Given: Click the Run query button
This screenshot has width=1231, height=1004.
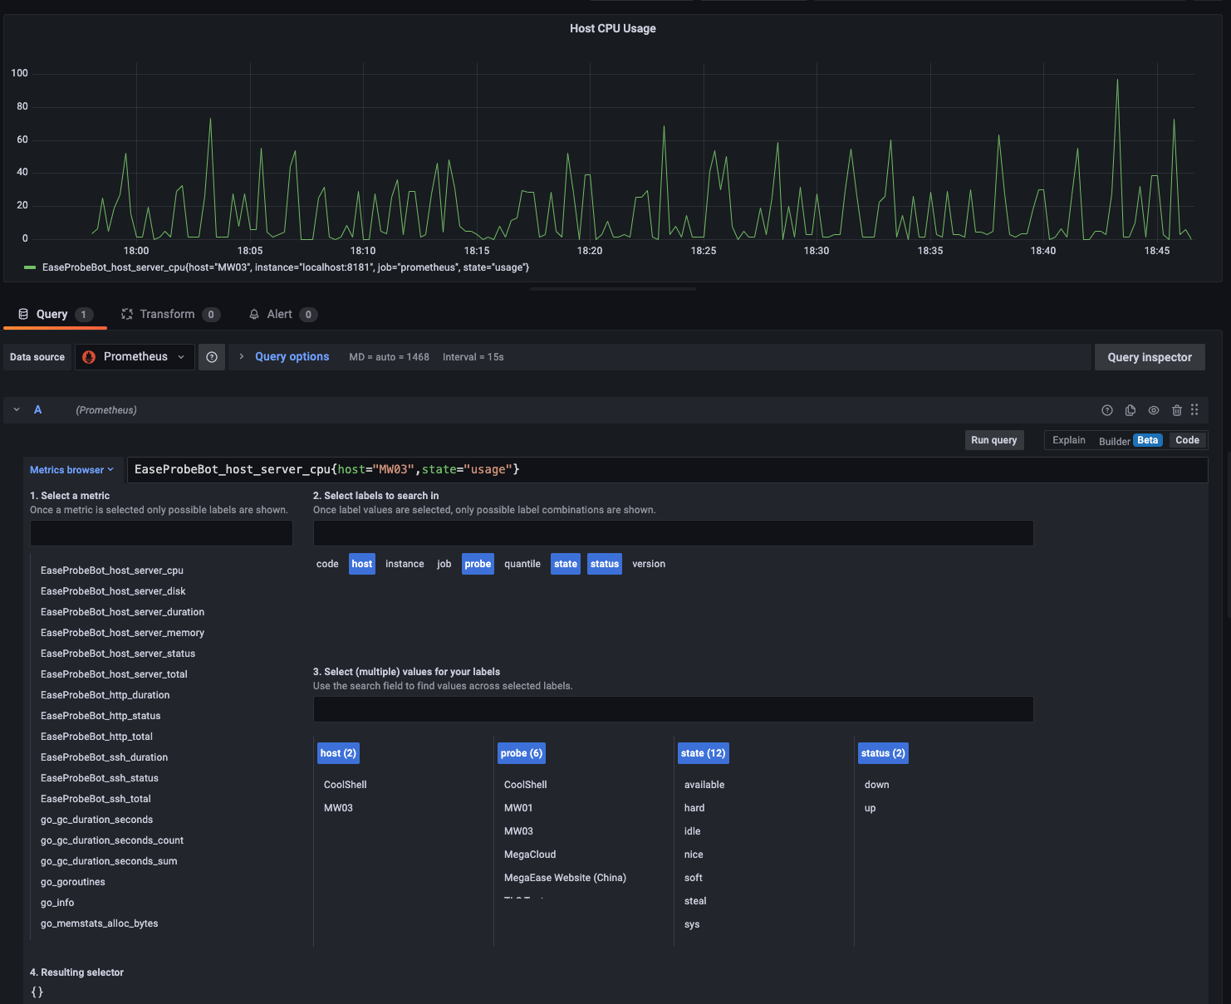Looking at the screenshot, I should (994, 440).
